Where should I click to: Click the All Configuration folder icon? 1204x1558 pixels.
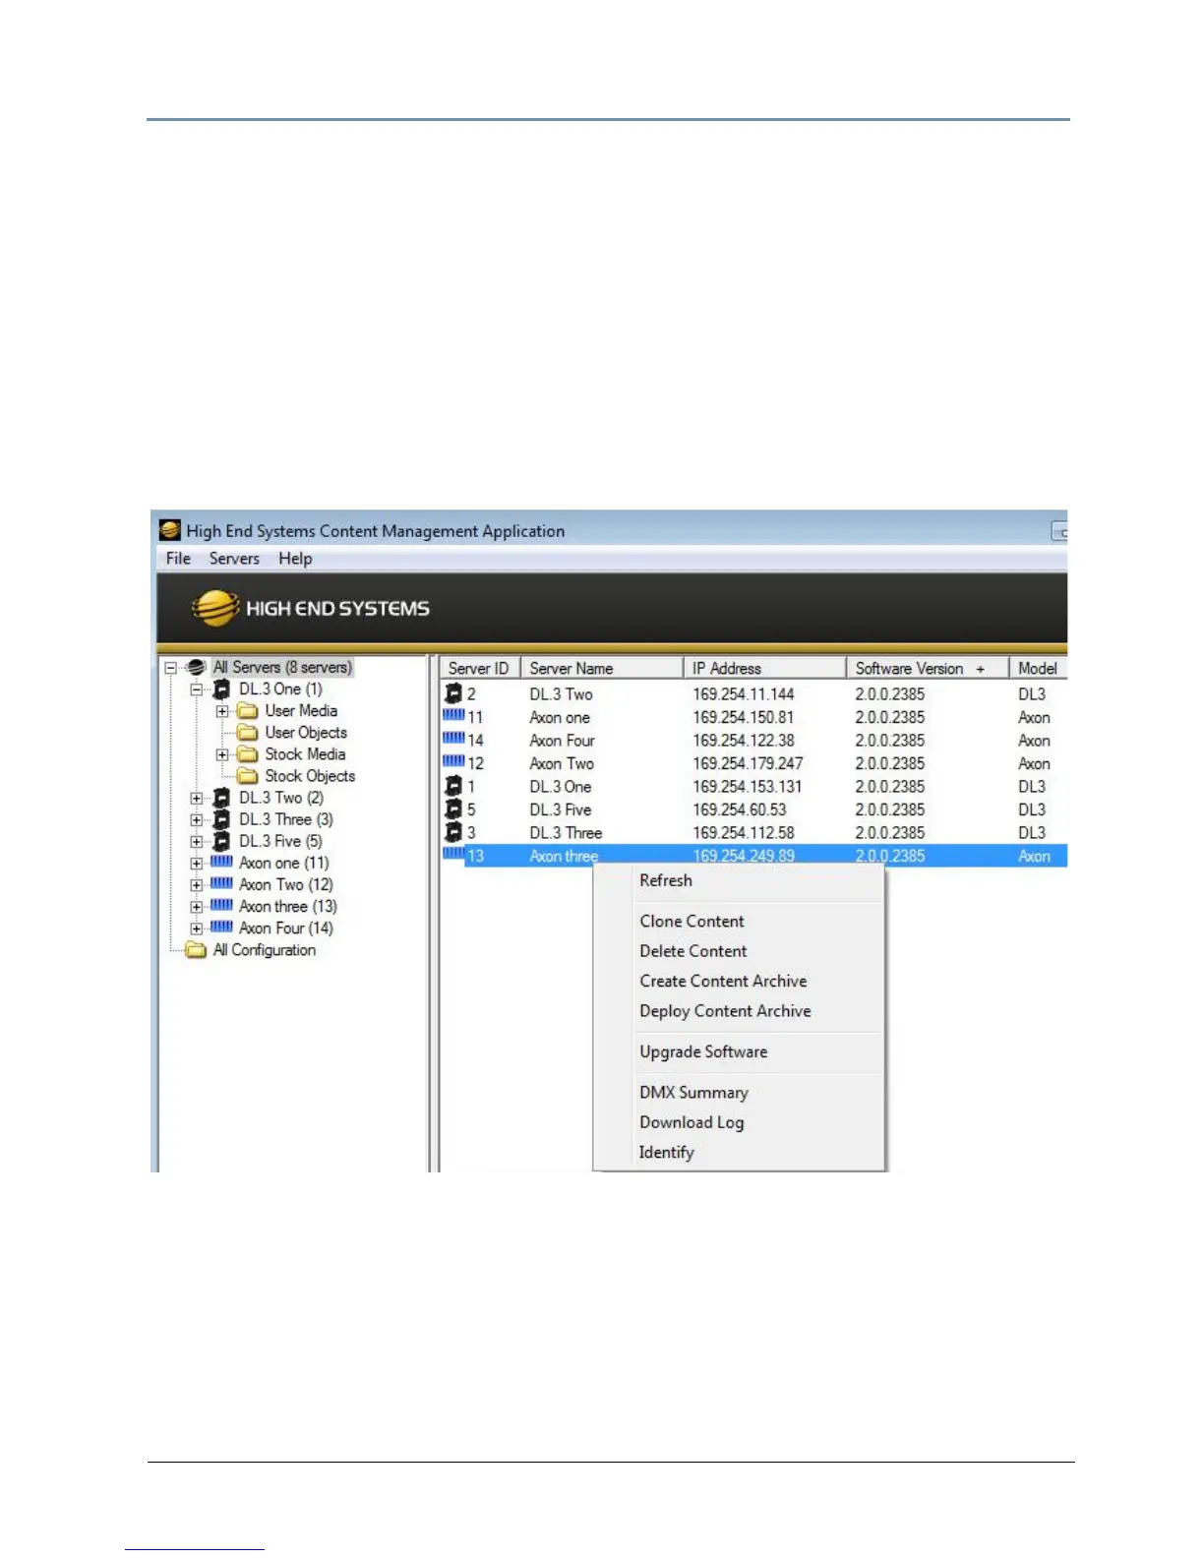pos(196,950)
